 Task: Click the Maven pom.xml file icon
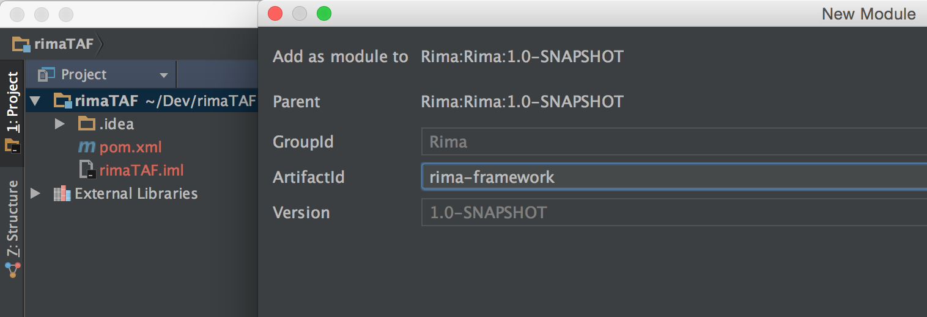tap(87, 147)
